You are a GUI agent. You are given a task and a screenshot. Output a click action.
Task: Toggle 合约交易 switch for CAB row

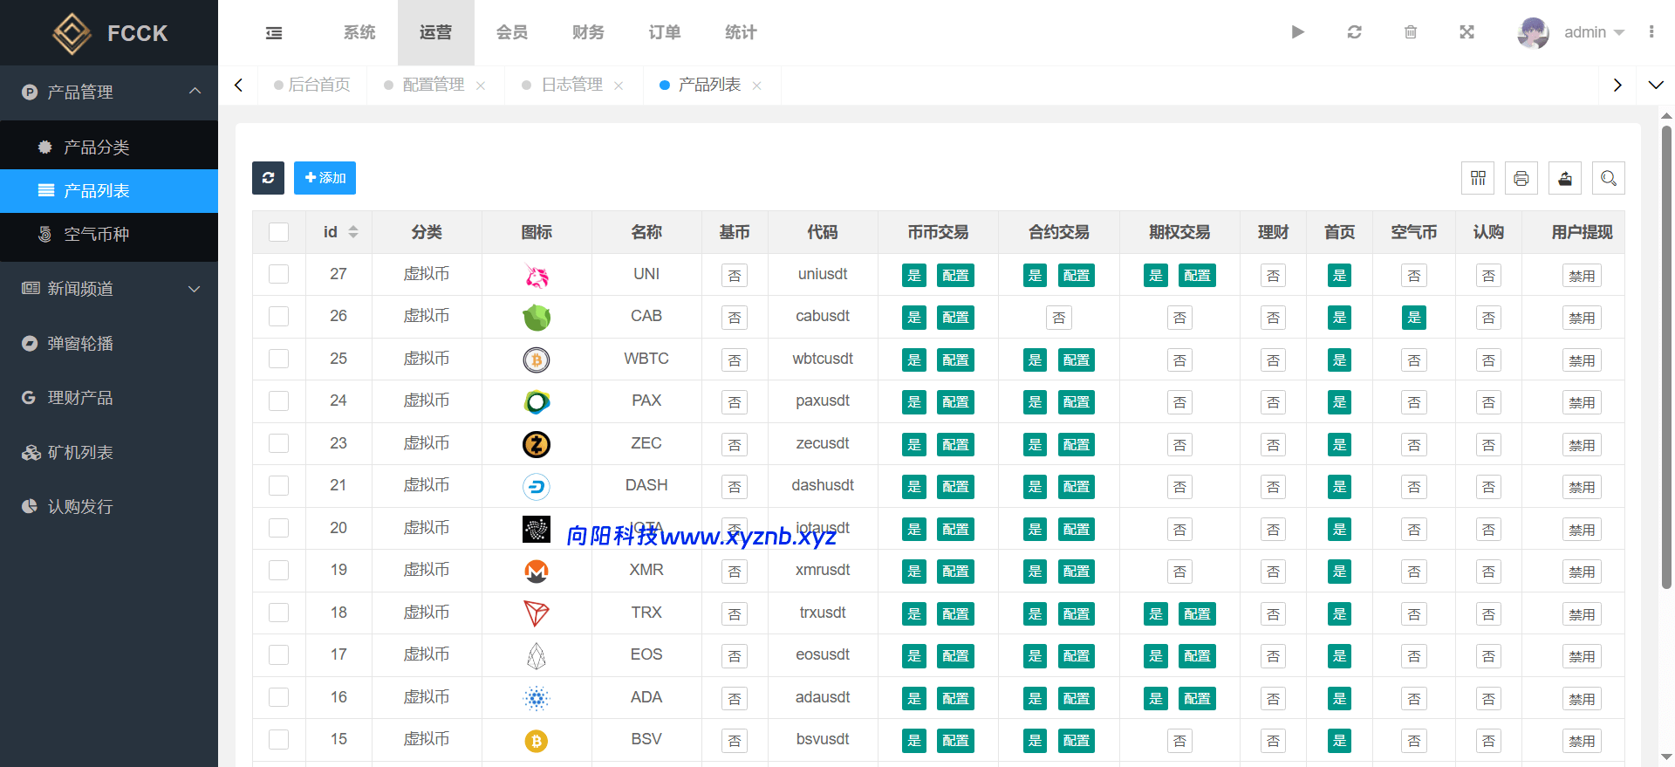pos(1058,318)
